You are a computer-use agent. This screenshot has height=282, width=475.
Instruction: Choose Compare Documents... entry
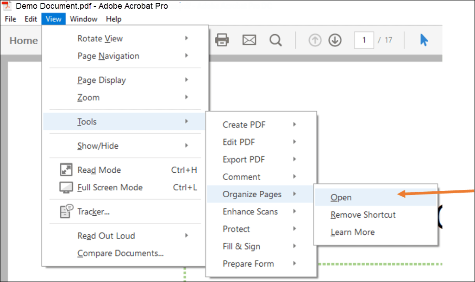pos(125,253)
